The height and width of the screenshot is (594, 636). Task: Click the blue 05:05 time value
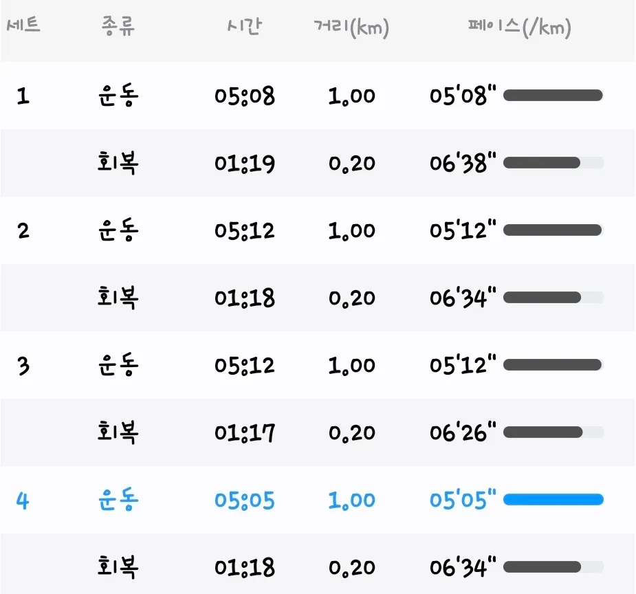point(245,500)
